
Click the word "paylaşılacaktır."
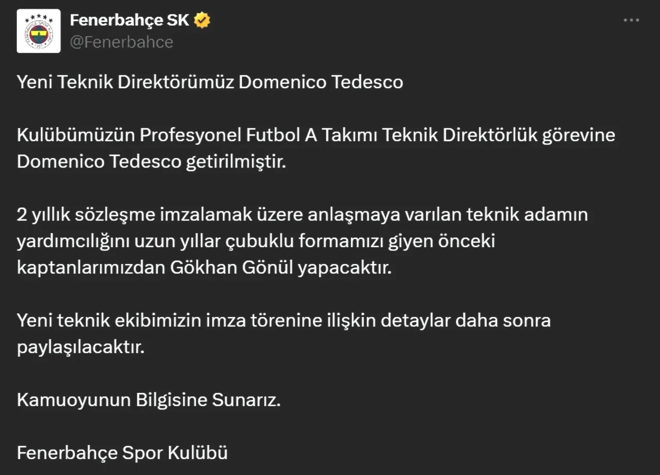point(80,348)
